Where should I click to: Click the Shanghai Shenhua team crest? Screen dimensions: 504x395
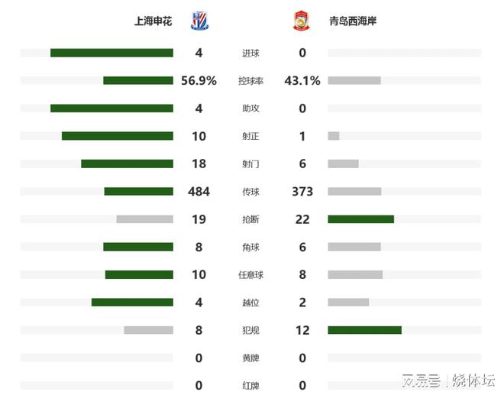point(199,21)
